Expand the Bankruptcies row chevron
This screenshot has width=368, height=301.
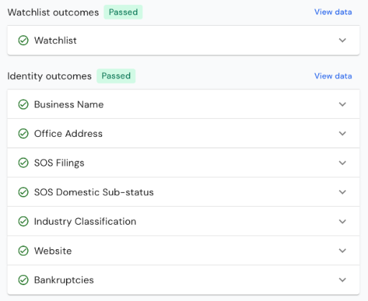[x=342, y=280]
